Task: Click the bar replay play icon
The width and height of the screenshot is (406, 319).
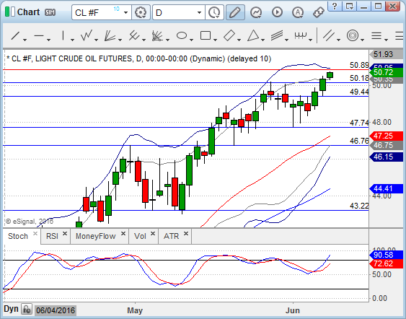Action: [277, 12]
